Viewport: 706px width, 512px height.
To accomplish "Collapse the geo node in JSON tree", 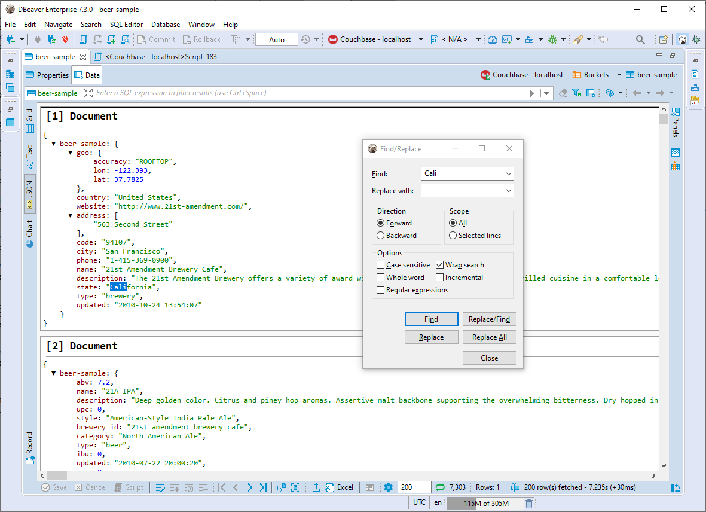I will point(71,153).
